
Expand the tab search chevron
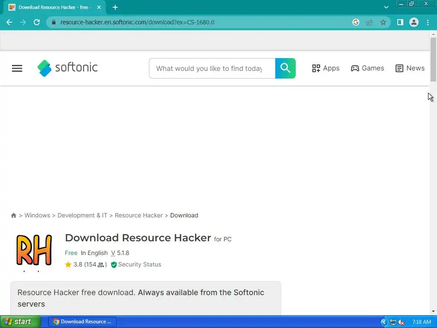pyautogui.click(x=386, y=7)
